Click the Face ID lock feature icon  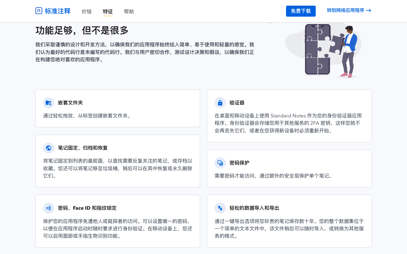click(49, 208)
